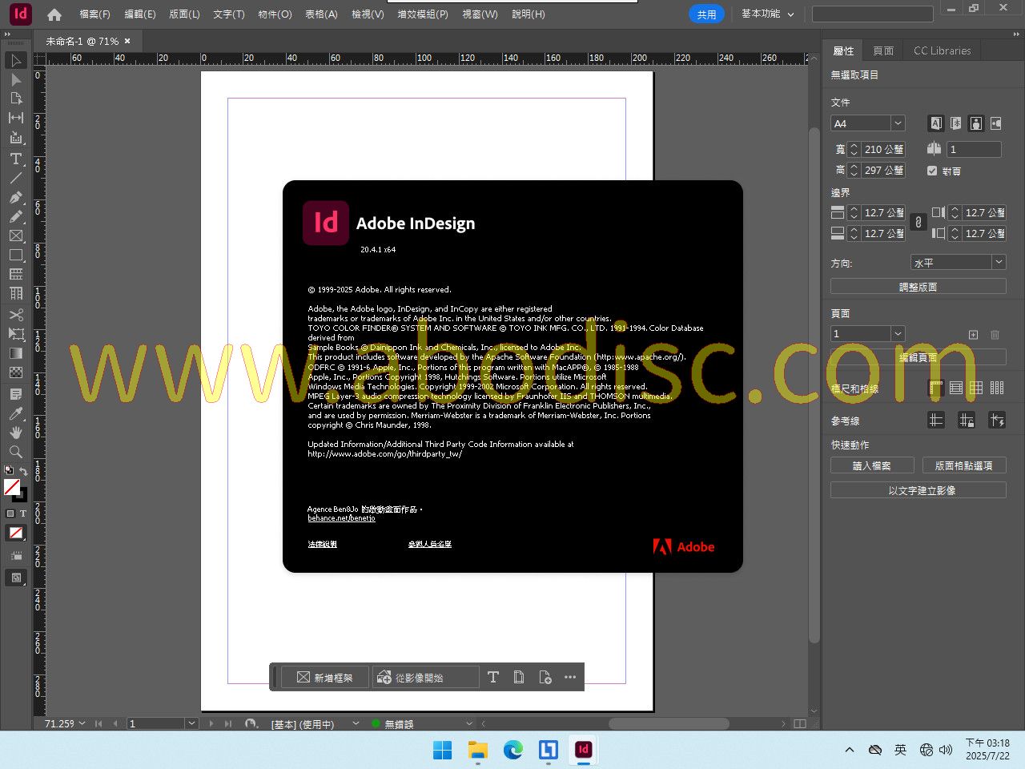Image resolution: width=1025 pixels, height=769 pixels.
Task: Click the swap fill and stroke arrow
Action: pyautogui.click(x=23, y=471)
